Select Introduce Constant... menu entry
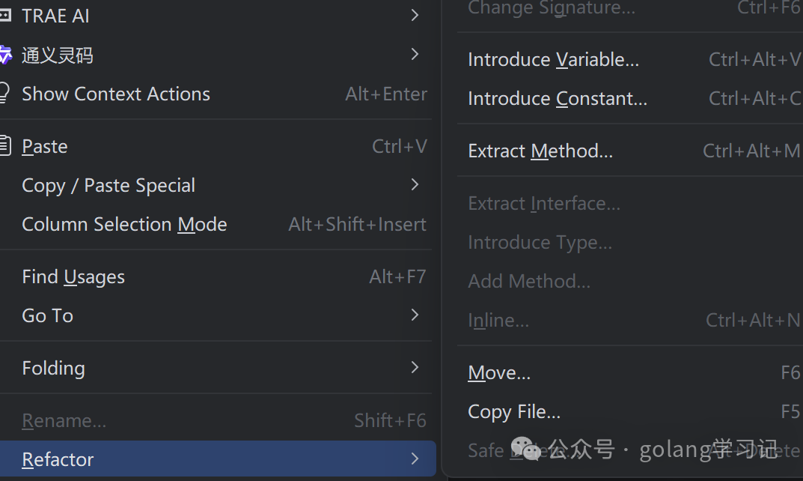This screenshot has height=481, width=803. coord(558,98)
